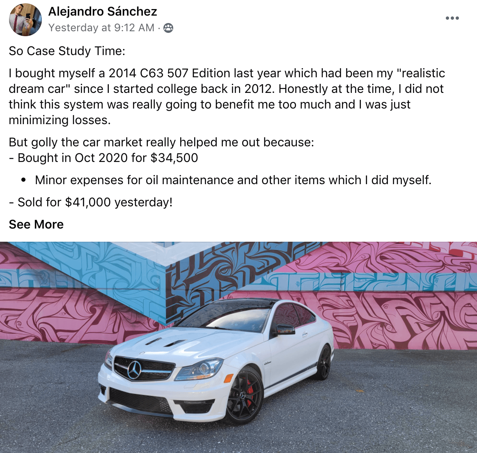The width and height of the screenshot is (477, 453).
Task: Expand the post with See More
Action: click(x=36, y=224)
